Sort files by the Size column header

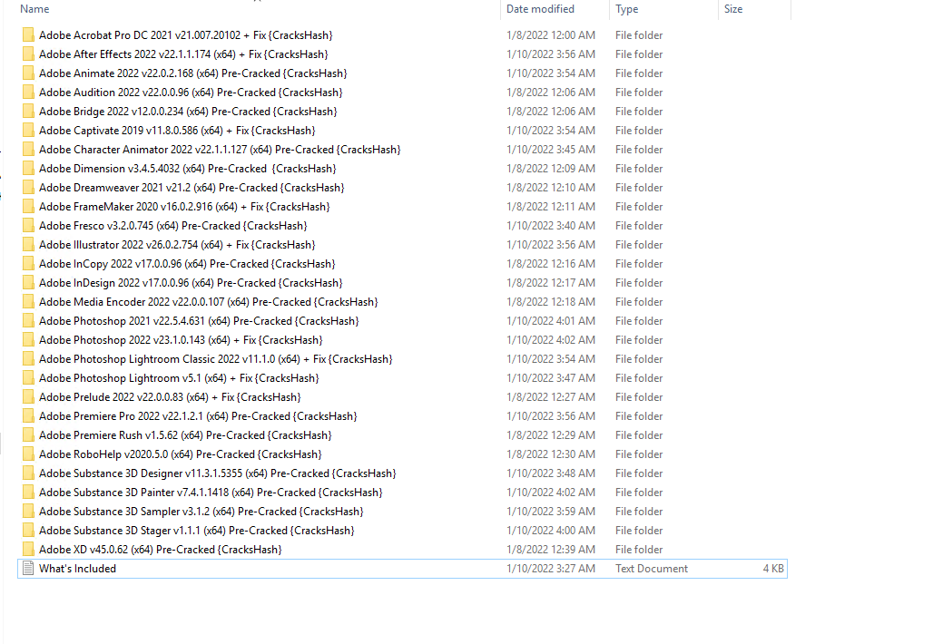click(x=733, y=9)
